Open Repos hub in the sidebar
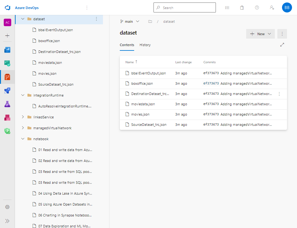Image resolution: width=297 pixels, height=228 pixels. pyautogui.click(x=7, y=77)
